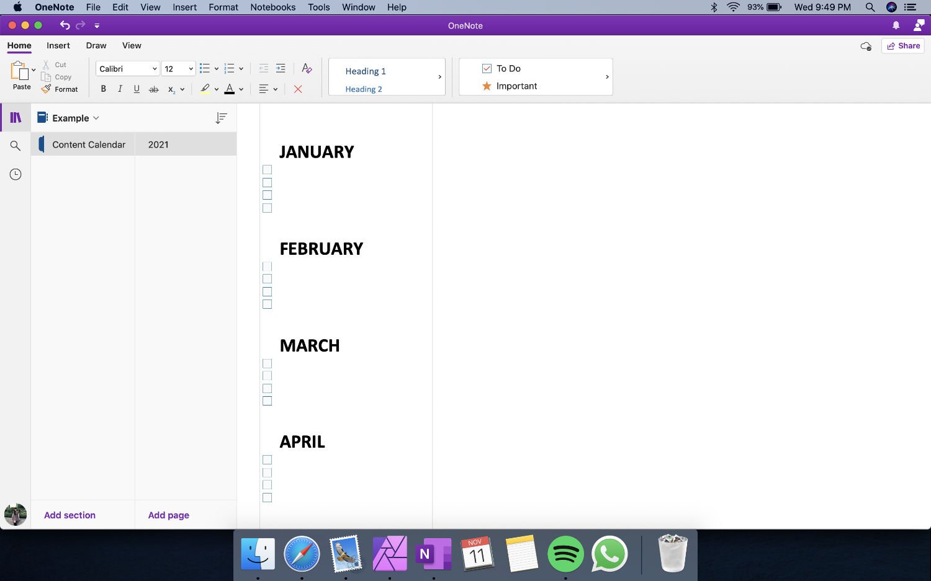Check the last checkbox under JANUARY
Viewport: 931px width, 581px height.
tap(268, 208)
